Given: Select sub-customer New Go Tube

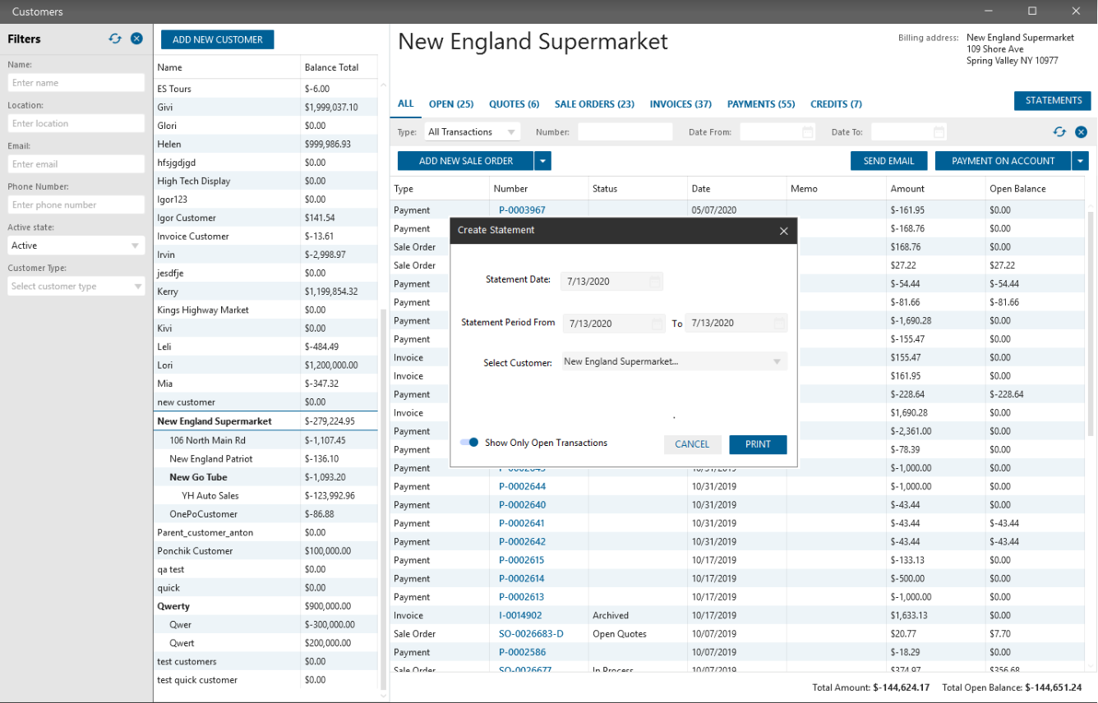Looking at the screenshot, I should (265, 477).
